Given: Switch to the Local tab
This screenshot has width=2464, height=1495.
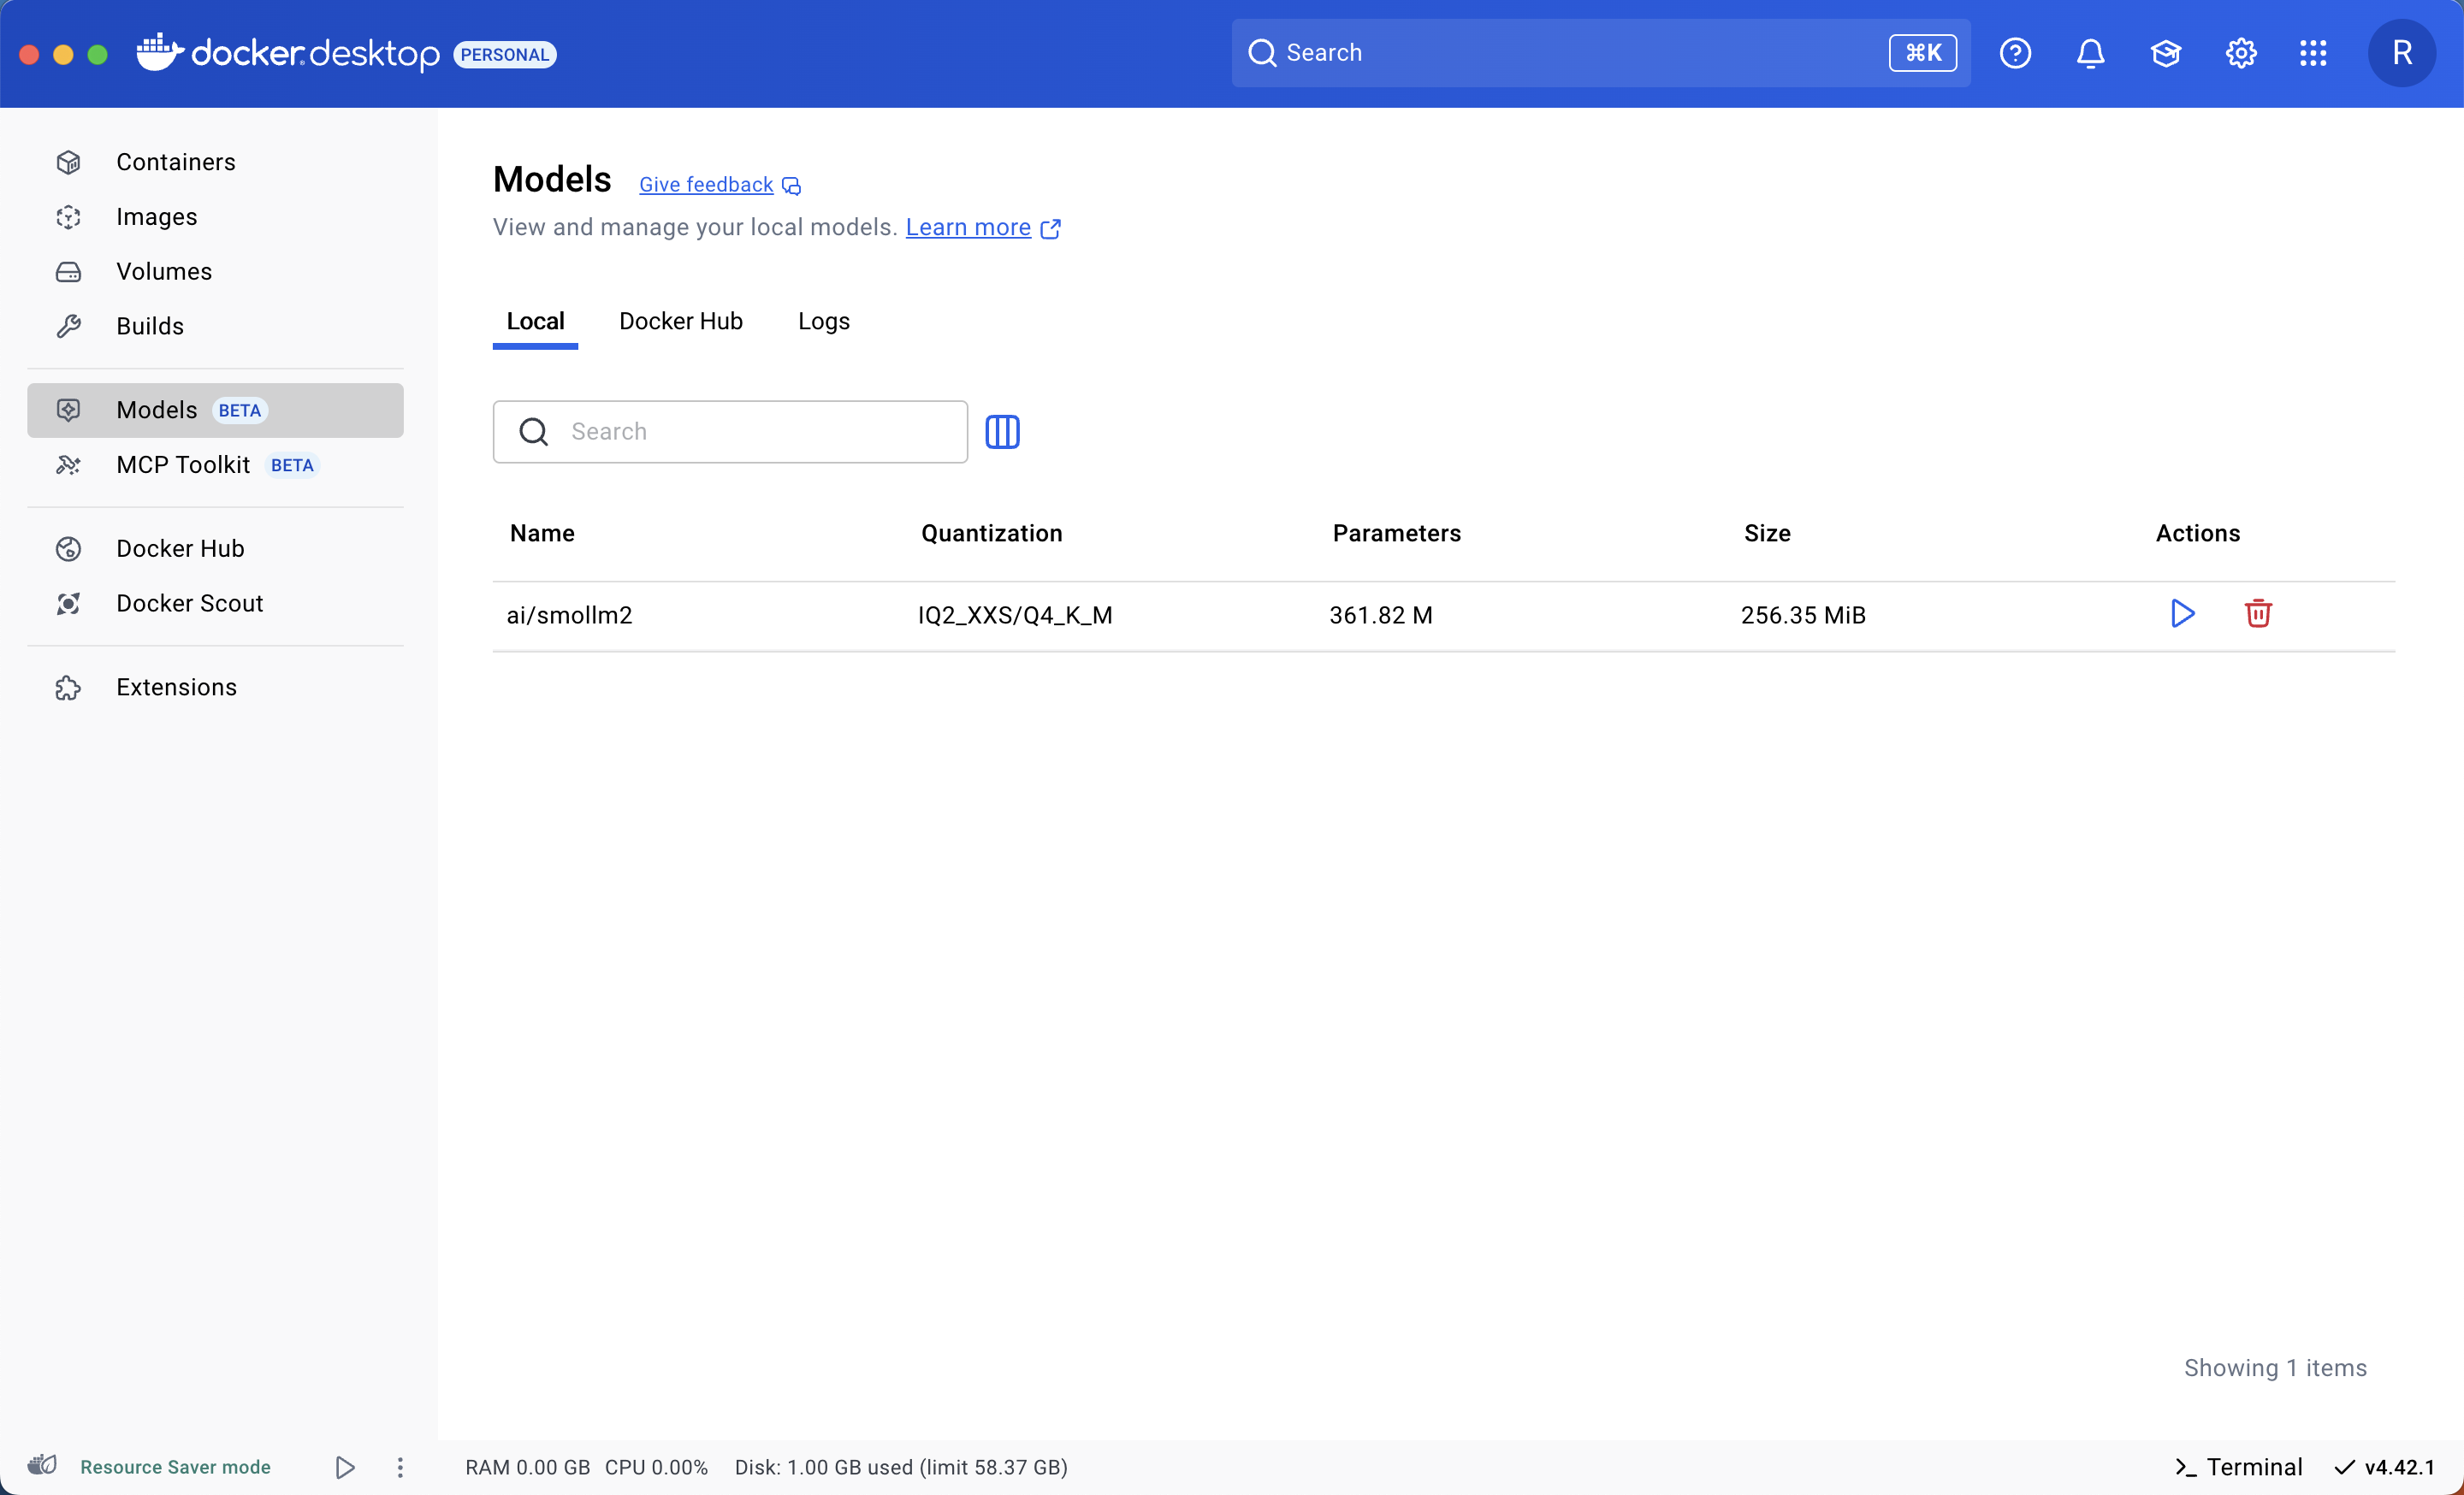Looking at the screenshot, I should click(535, 322).
